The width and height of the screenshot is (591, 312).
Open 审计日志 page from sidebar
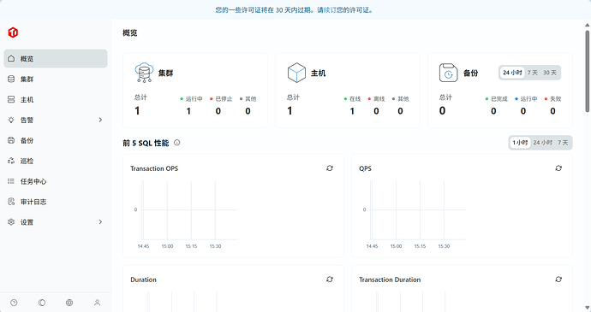(56, 202)
